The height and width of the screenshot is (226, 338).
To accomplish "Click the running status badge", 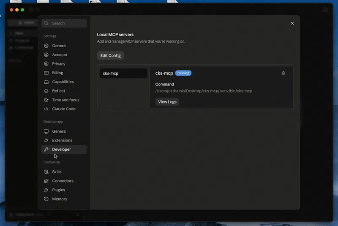I will [183, 73].
